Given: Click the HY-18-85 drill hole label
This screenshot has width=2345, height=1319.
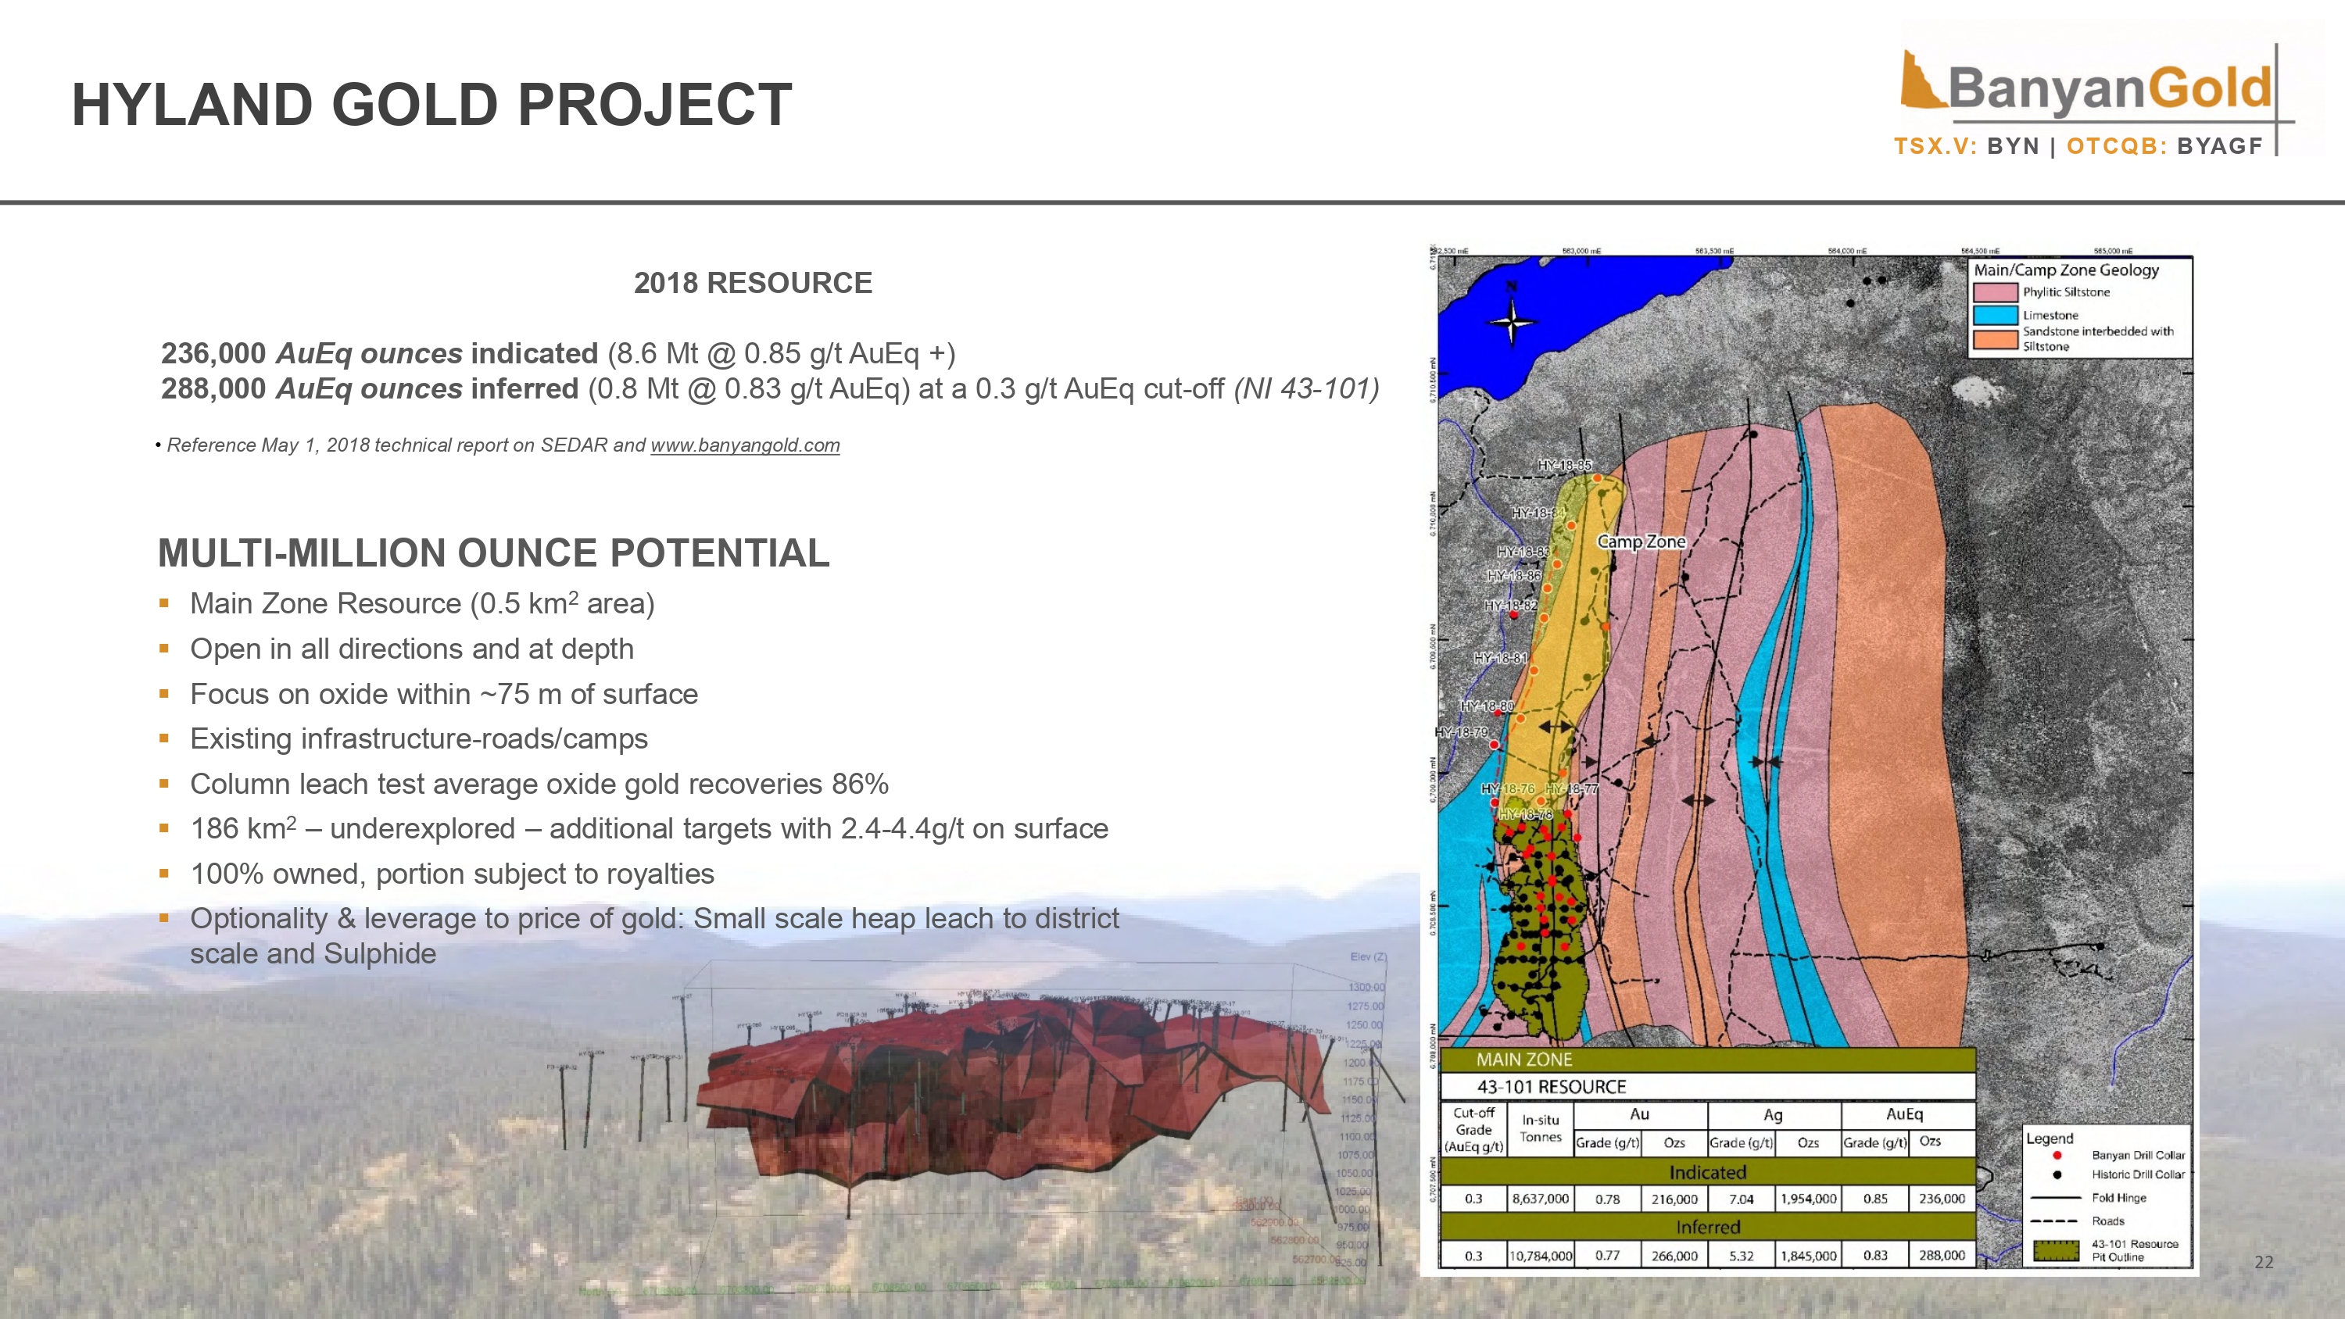Looking at the screenshot, I should coord(1565,465).
